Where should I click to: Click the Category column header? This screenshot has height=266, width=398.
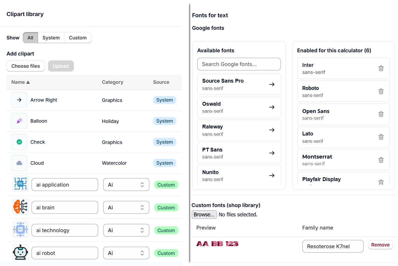point(113,82)
